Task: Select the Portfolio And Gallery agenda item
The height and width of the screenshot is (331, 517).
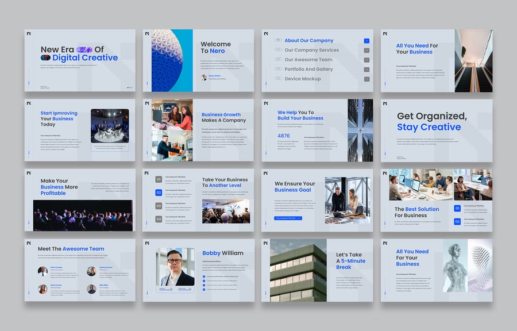Action: tap(308, 70)
